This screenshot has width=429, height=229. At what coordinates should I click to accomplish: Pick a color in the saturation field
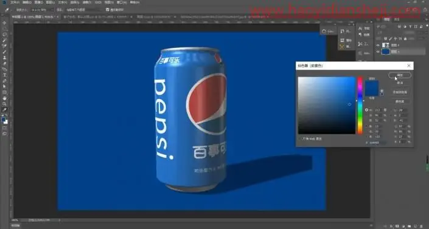326,106
